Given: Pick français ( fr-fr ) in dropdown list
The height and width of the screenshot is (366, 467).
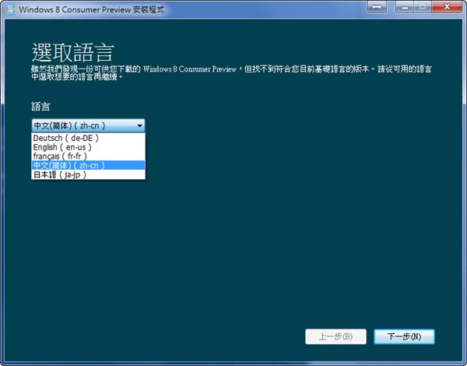Looking at the screenshot, I should click(88, 157).
